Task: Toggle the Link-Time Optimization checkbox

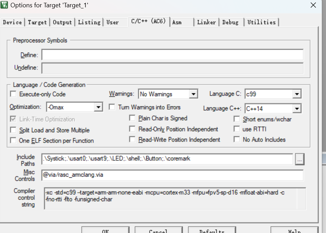Action: (13, 119)
